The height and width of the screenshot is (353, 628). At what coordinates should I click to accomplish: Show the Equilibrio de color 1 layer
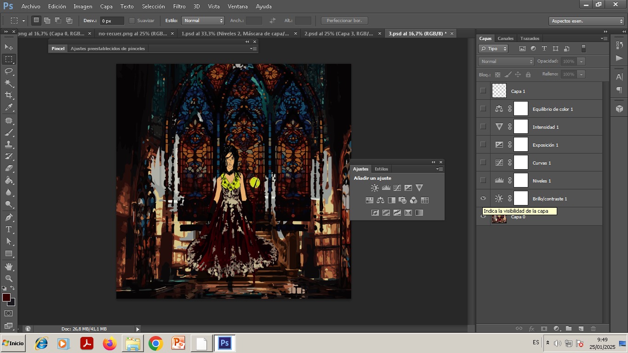click(483, 108)
